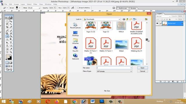Select the Paint Bucket tool
The height and width of the screenshot is (104, 186).
(11, 36)
